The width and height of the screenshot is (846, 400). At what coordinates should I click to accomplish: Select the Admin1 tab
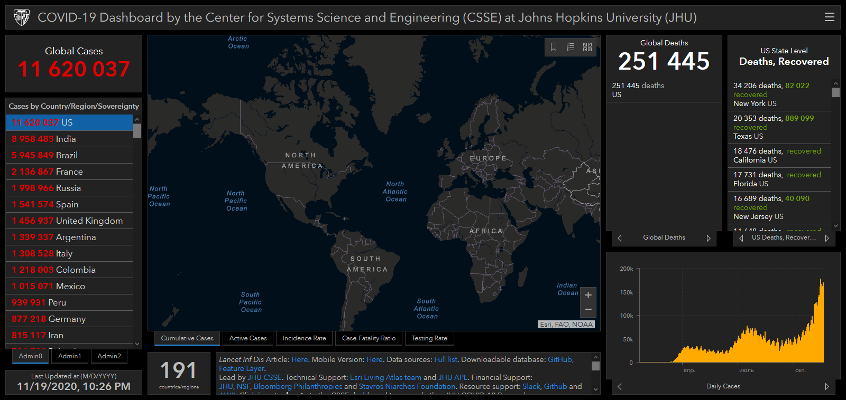click(70, 356)
